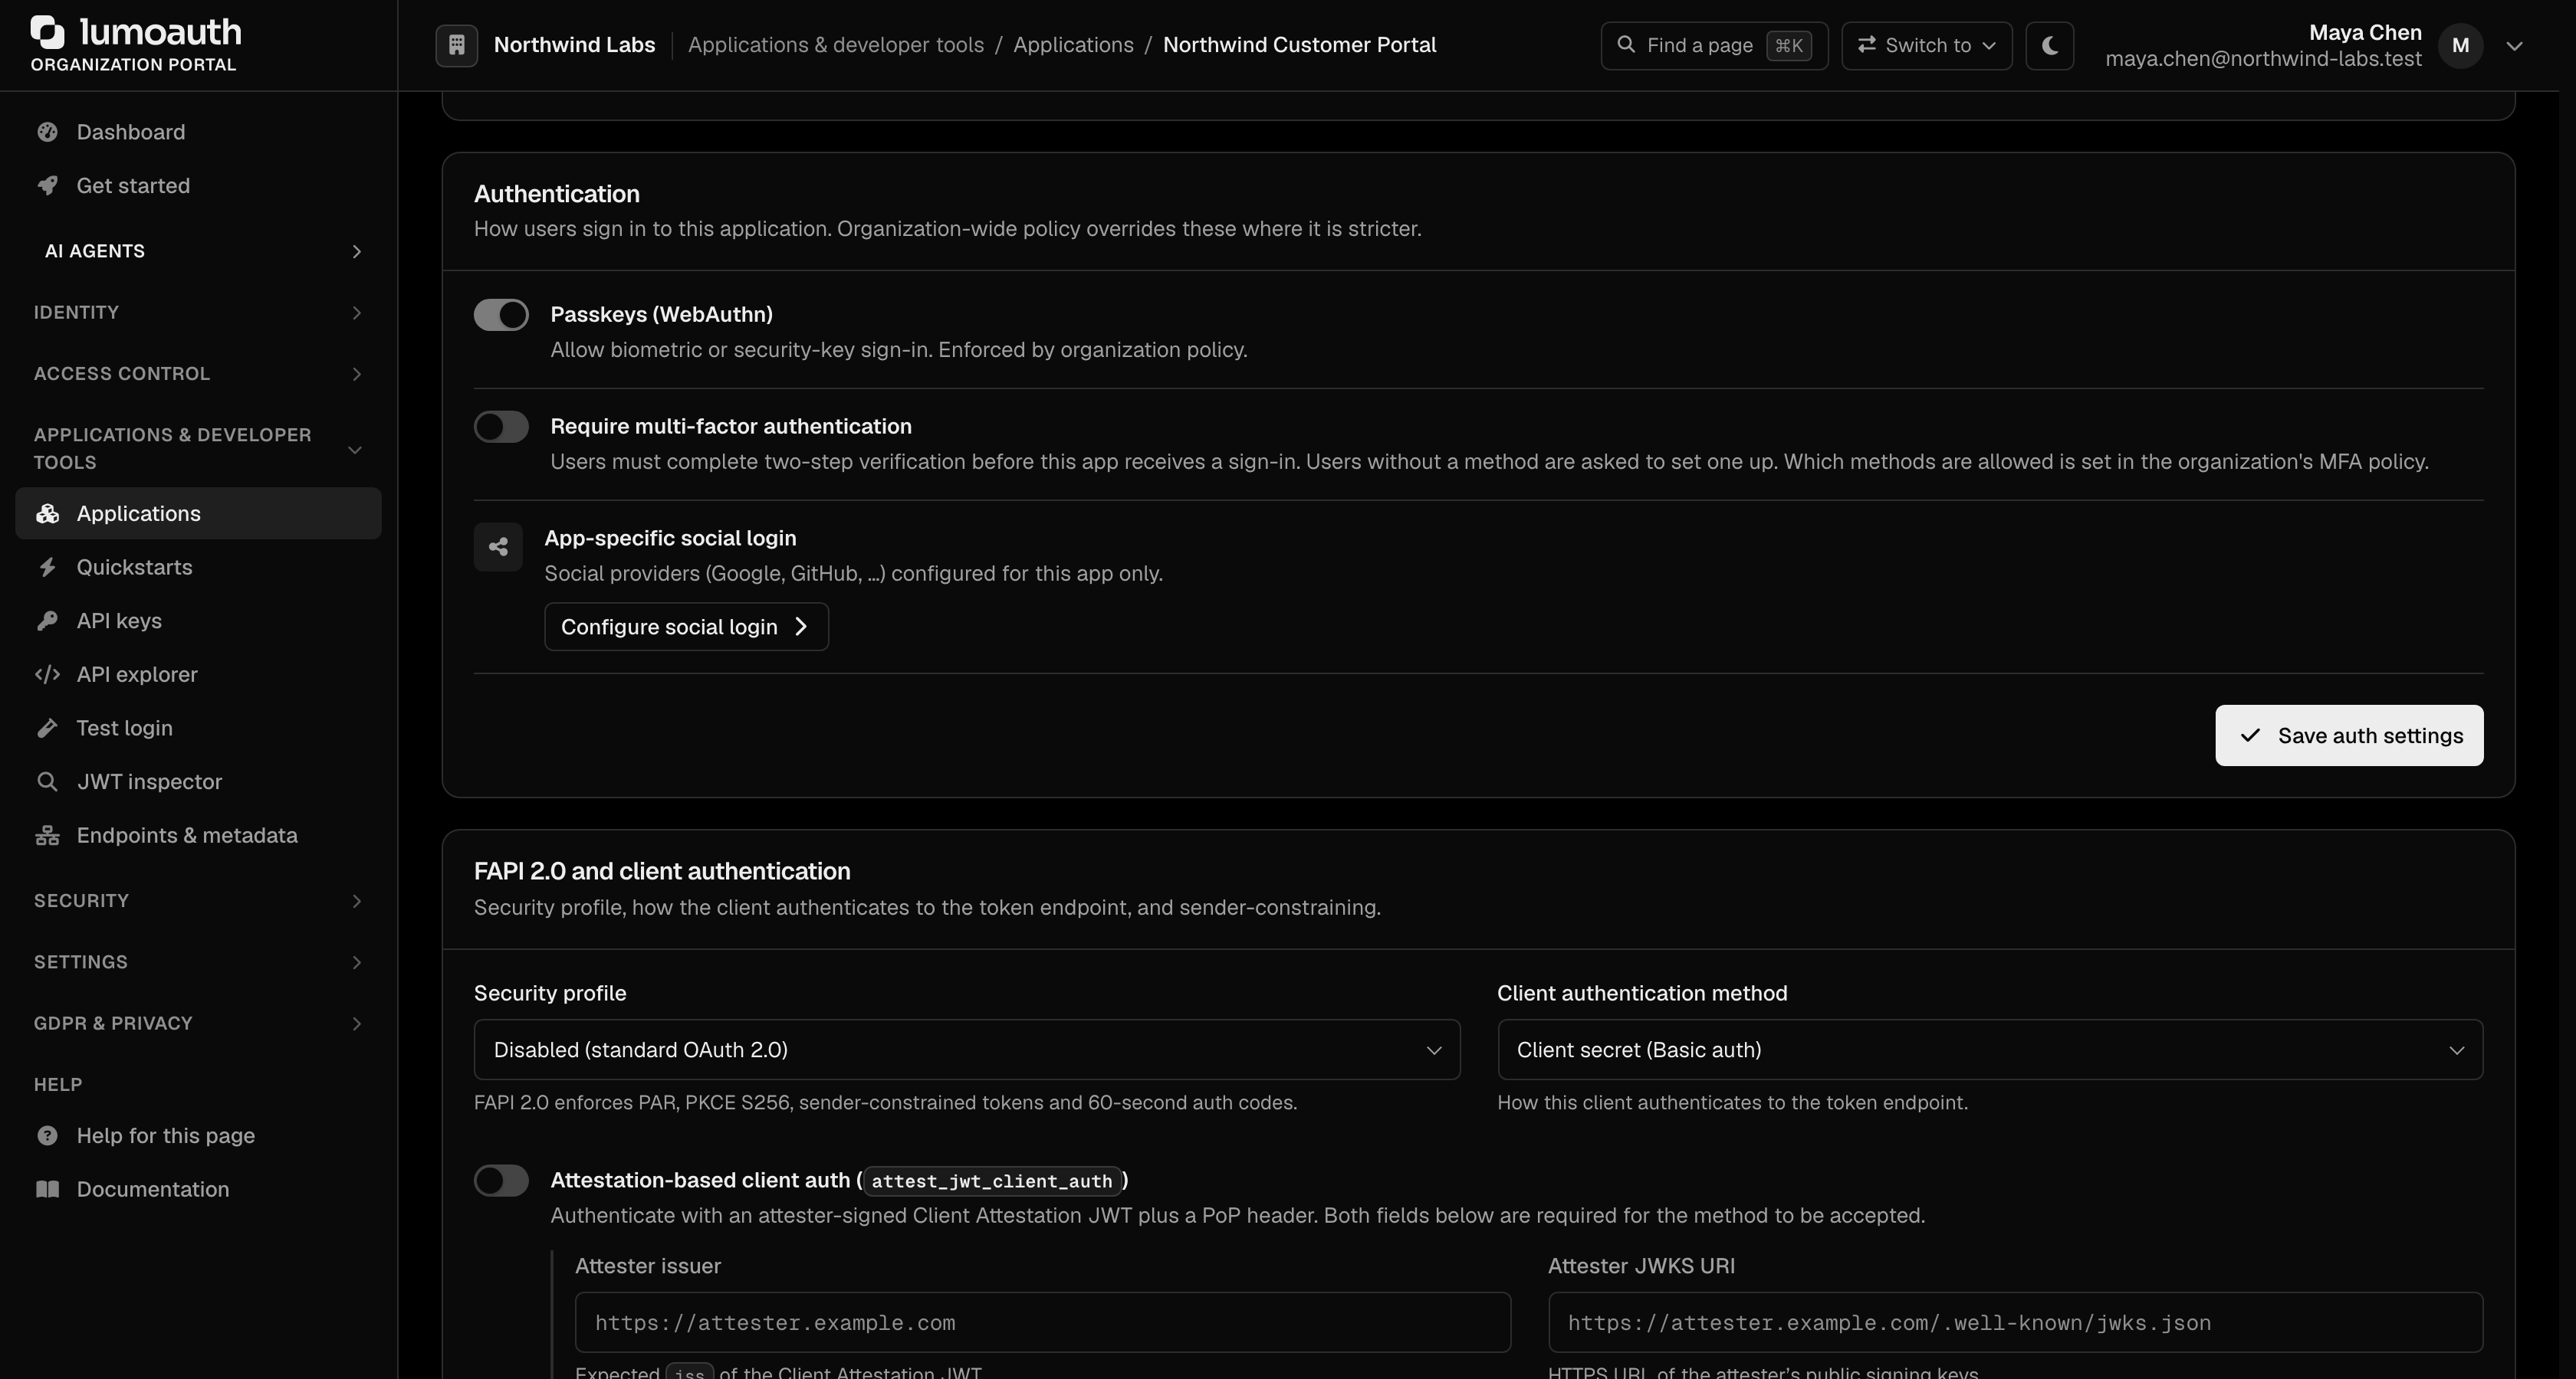Click the Northwind Labs organization building icon

[456, 46]
